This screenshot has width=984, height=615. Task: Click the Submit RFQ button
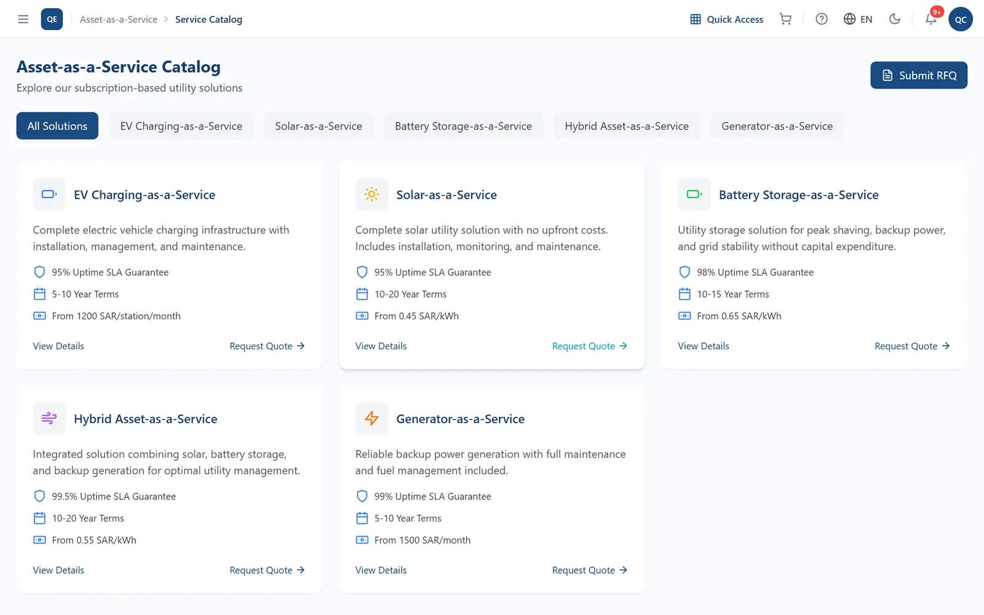pyautogui.click(x=919, y=75)
